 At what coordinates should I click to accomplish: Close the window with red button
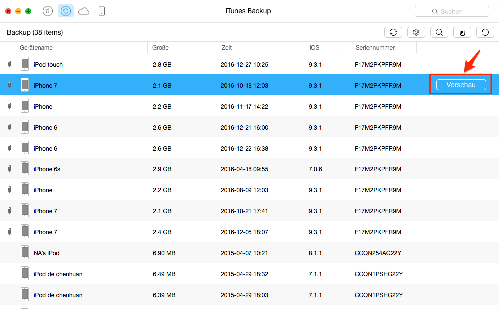coord(8,11)
